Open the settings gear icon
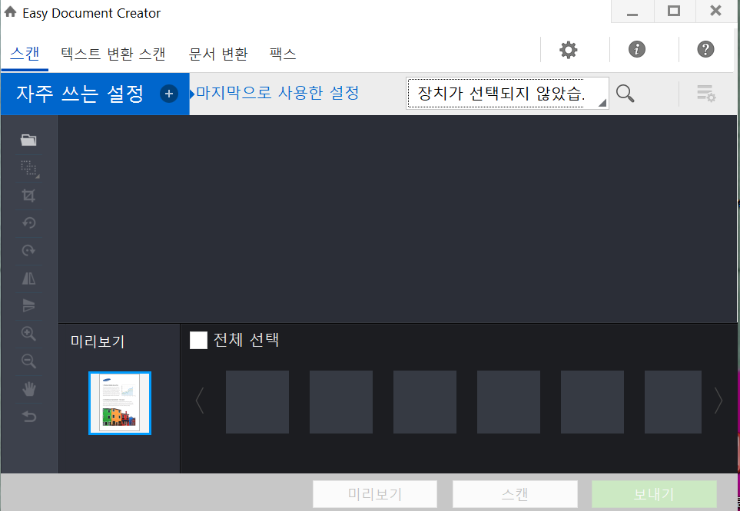The height and width of the screenshot is (511, 740). pos(568,50)
